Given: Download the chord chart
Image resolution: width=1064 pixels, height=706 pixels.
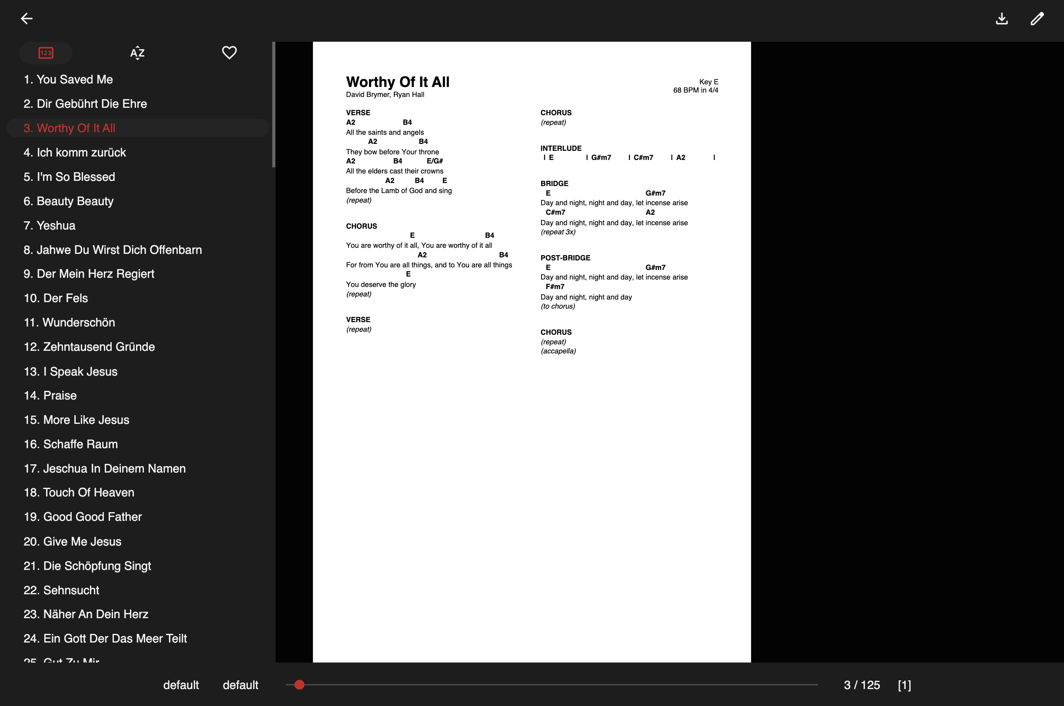Looking at the screenshot, I should click(x=1001, y=18).
